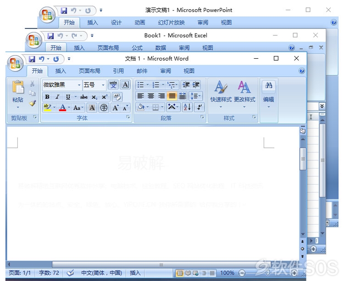Click the Distributed alignment icon
Viewport: 344px width, 281px height.
coord(182,96)
